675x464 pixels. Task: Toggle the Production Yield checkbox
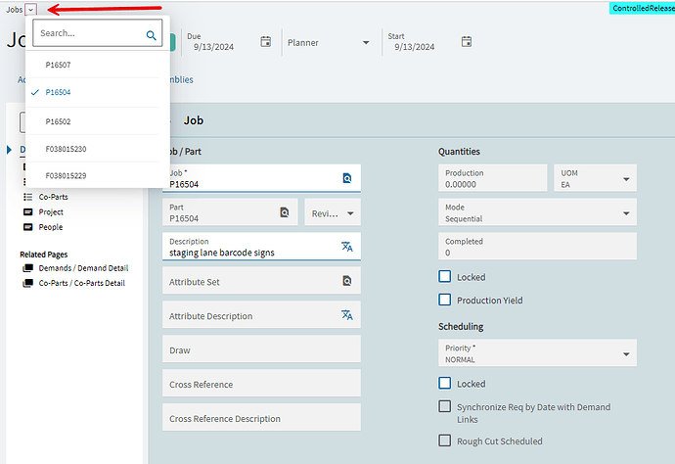click(x=445, y=300)
